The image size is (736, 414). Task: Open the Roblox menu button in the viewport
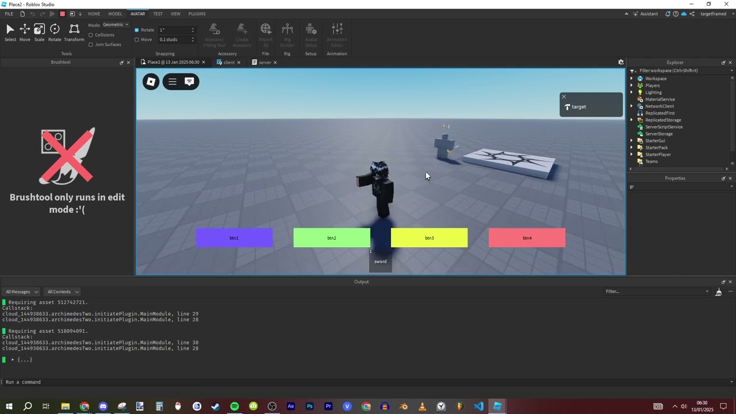coord(151,82)
